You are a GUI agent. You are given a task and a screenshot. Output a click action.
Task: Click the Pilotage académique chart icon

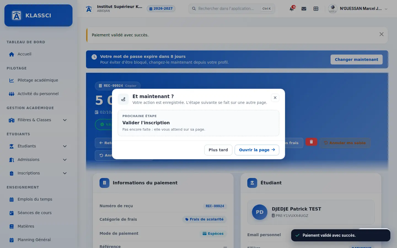coord(12,80)
